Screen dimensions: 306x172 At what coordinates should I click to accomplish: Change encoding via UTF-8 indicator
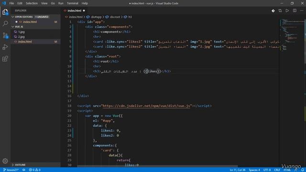pos(267,170)
